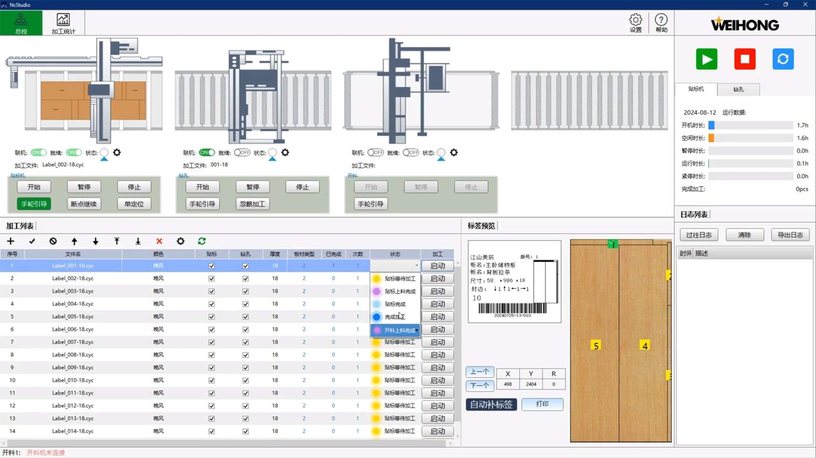The height and width of the screenshot is (458, 816).
Task: Open the gear settings in list toolbar
Action: click(x=180, y=241)
